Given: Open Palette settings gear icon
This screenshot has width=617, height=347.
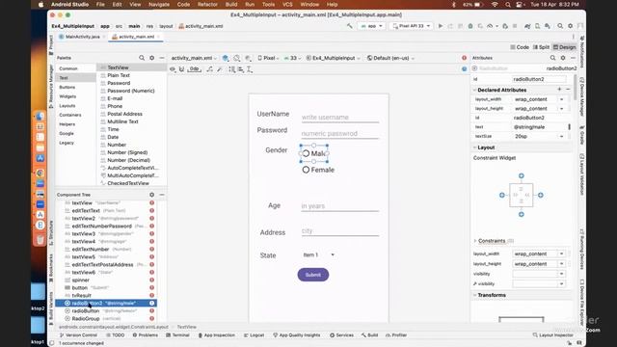Looking at the screenshot, I should point(152,58).
